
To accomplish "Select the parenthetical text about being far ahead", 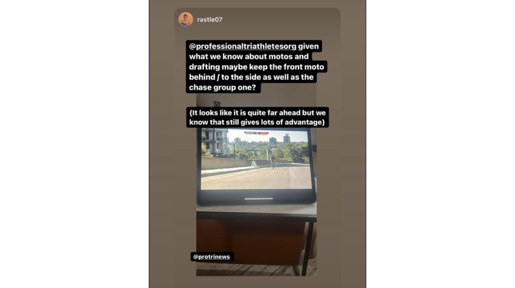I will point(257,117).
